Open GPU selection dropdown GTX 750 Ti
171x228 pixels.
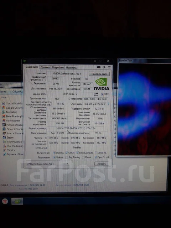tap(47, 164)
